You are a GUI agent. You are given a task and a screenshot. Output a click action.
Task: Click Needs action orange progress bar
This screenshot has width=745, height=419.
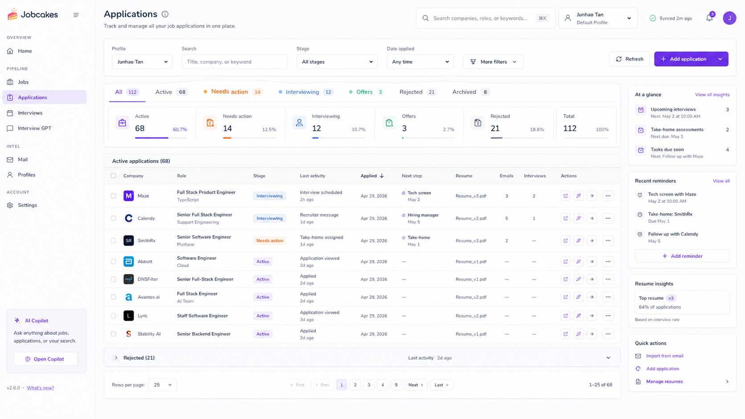[227, 138]
